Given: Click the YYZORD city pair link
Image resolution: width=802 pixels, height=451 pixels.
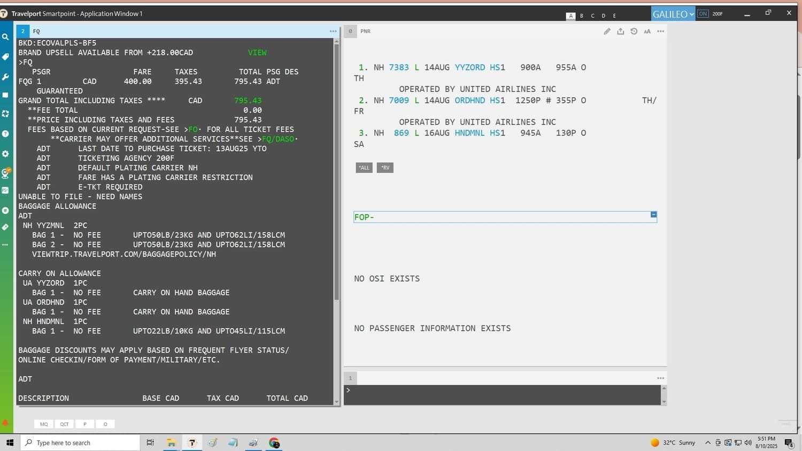Looking at the screenshot, I should (470, 67).
